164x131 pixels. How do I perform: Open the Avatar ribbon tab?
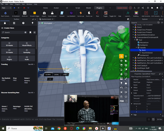pyautogui.click(x=56, y=8)
